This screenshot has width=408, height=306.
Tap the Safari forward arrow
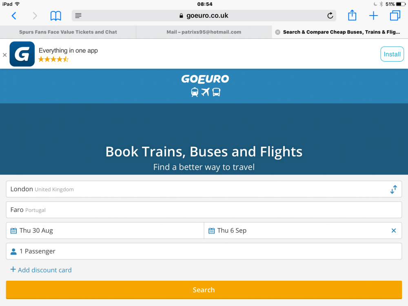(35, 16)
